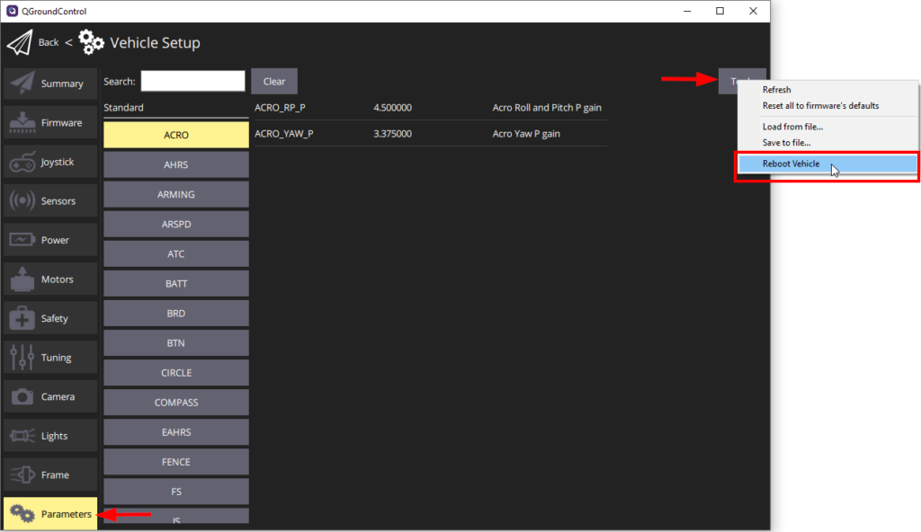This screenshot has width=921, height=532.
Task: Select the Summary paper-plane icon in the sidebar
Action: tap(22, 83)
